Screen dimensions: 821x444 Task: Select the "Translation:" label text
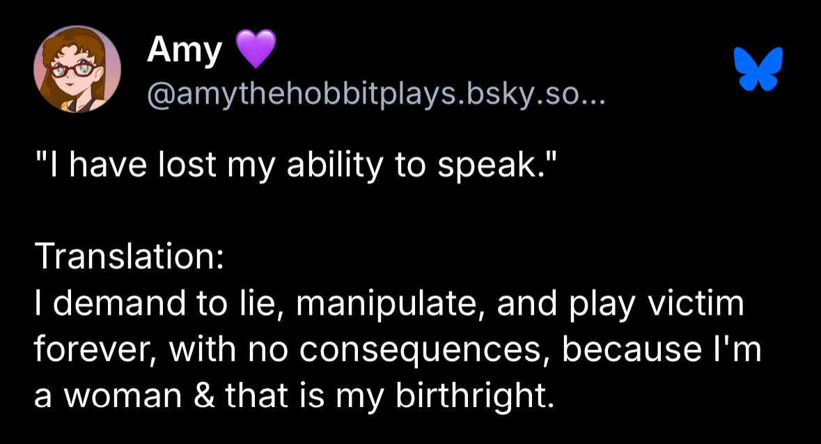(x=130, y=257)
